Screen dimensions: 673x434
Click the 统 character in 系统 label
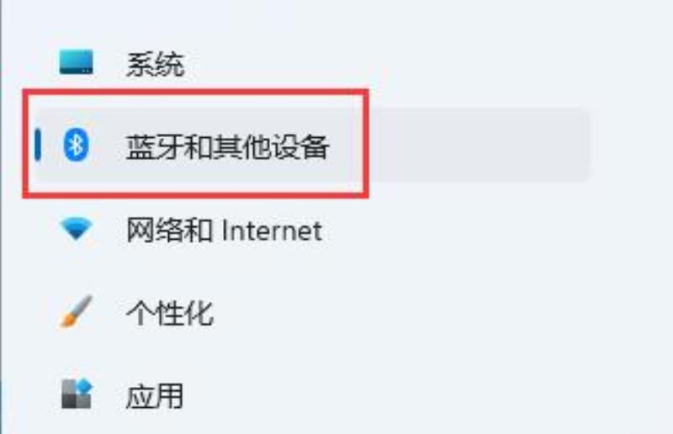170,65
